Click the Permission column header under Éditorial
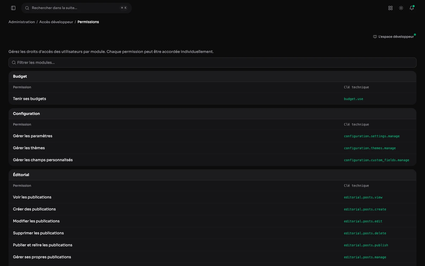 tap(22, 186)
